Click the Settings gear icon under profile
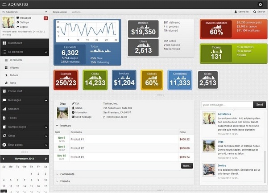Viewport: 269px width, 193px height. 18,22
